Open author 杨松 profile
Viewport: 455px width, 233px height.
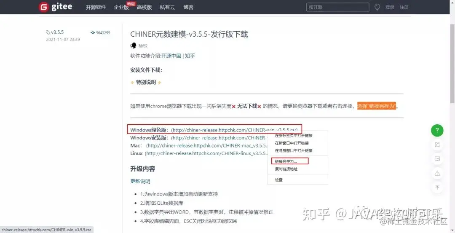[x=143, y=46]
